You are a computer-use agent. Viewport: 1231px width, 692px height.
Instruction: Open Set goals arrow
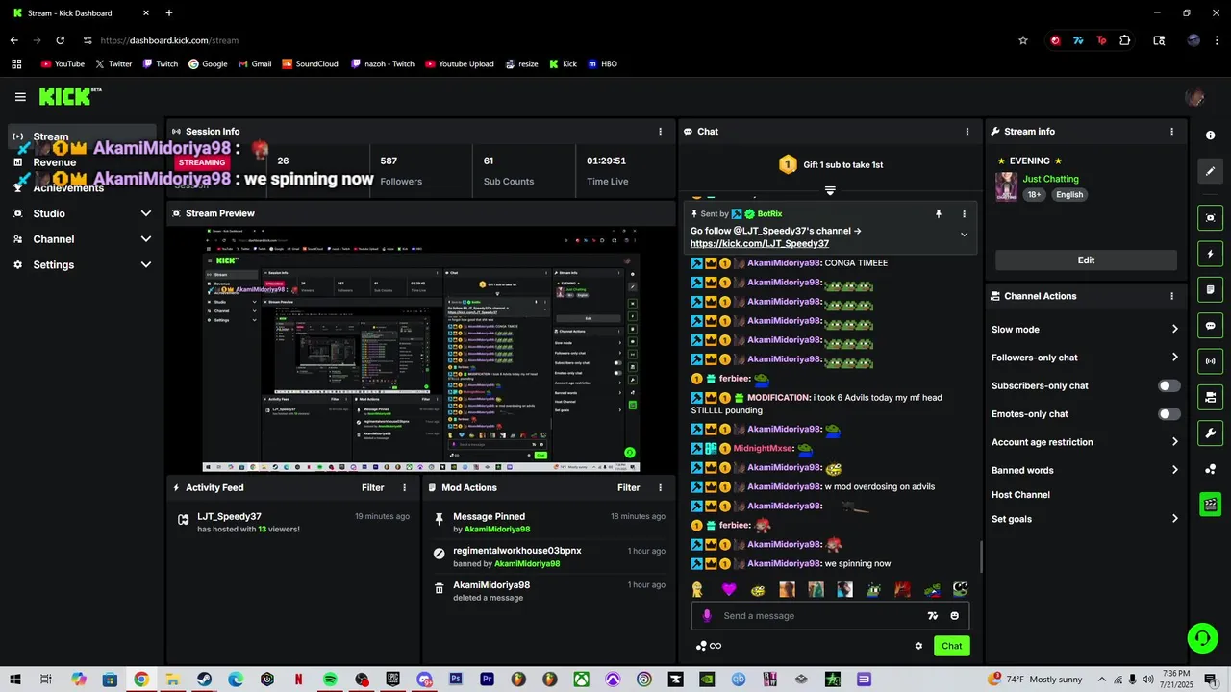[x=1174, y=519]
